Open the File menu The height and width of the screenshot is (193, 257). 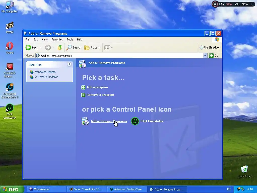click(x=27, y=39)
